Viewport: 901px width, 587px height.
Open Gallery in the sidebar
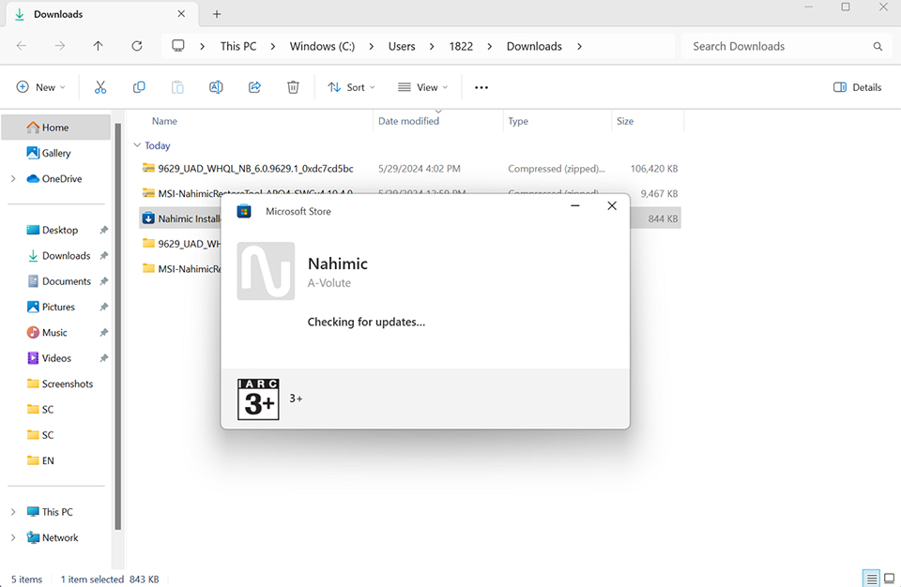coord(55,154)
